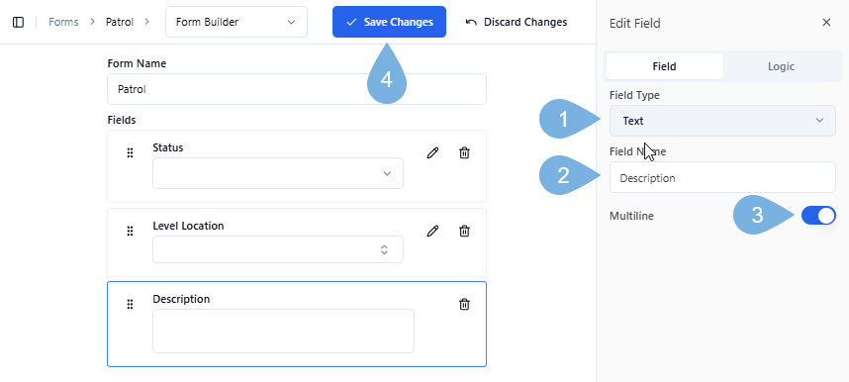Screen dimensions: 849x382
Task: Grab the Description field drag handle
Action: (x=130, y=305)
